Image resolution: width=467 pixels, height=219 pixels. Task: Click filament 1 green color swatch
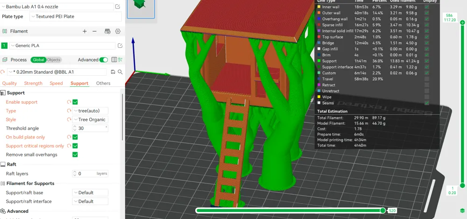tap(5, 46)
